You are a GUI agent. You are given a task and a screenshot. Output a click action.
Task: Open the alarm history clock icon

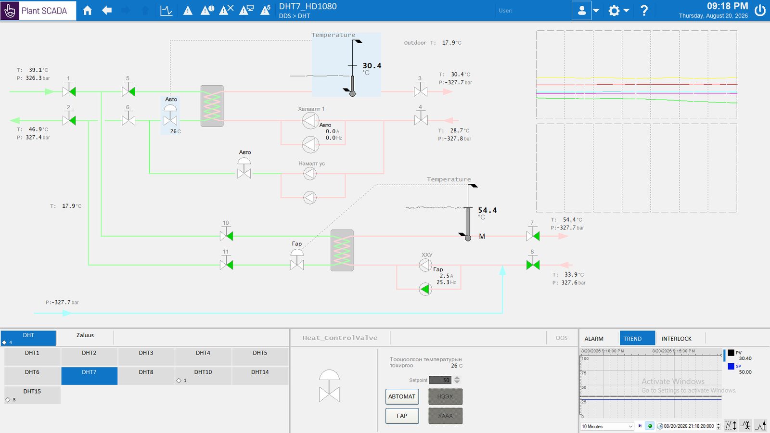click(207, 10)
